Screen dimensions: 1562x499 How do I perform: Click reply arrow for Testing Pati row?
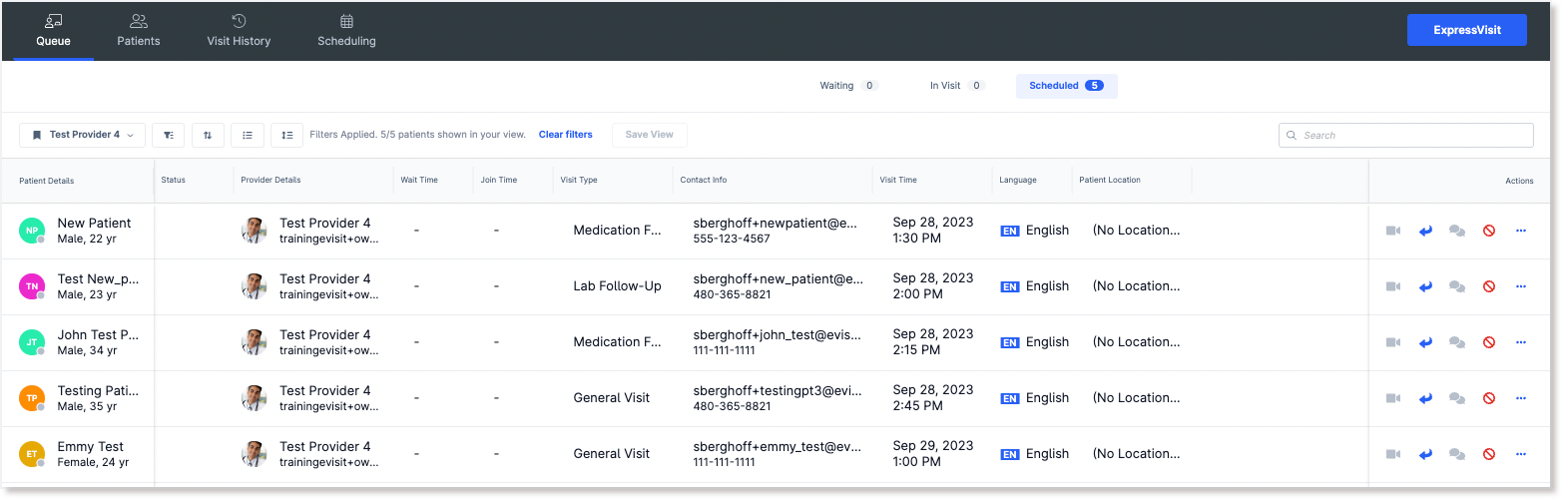[x=1425, y=398]
